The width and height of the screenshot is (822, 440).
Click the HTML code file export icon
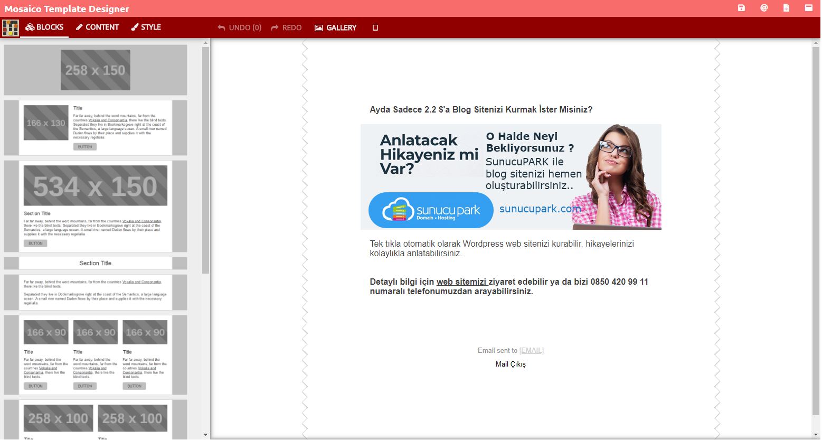(786, 8)
